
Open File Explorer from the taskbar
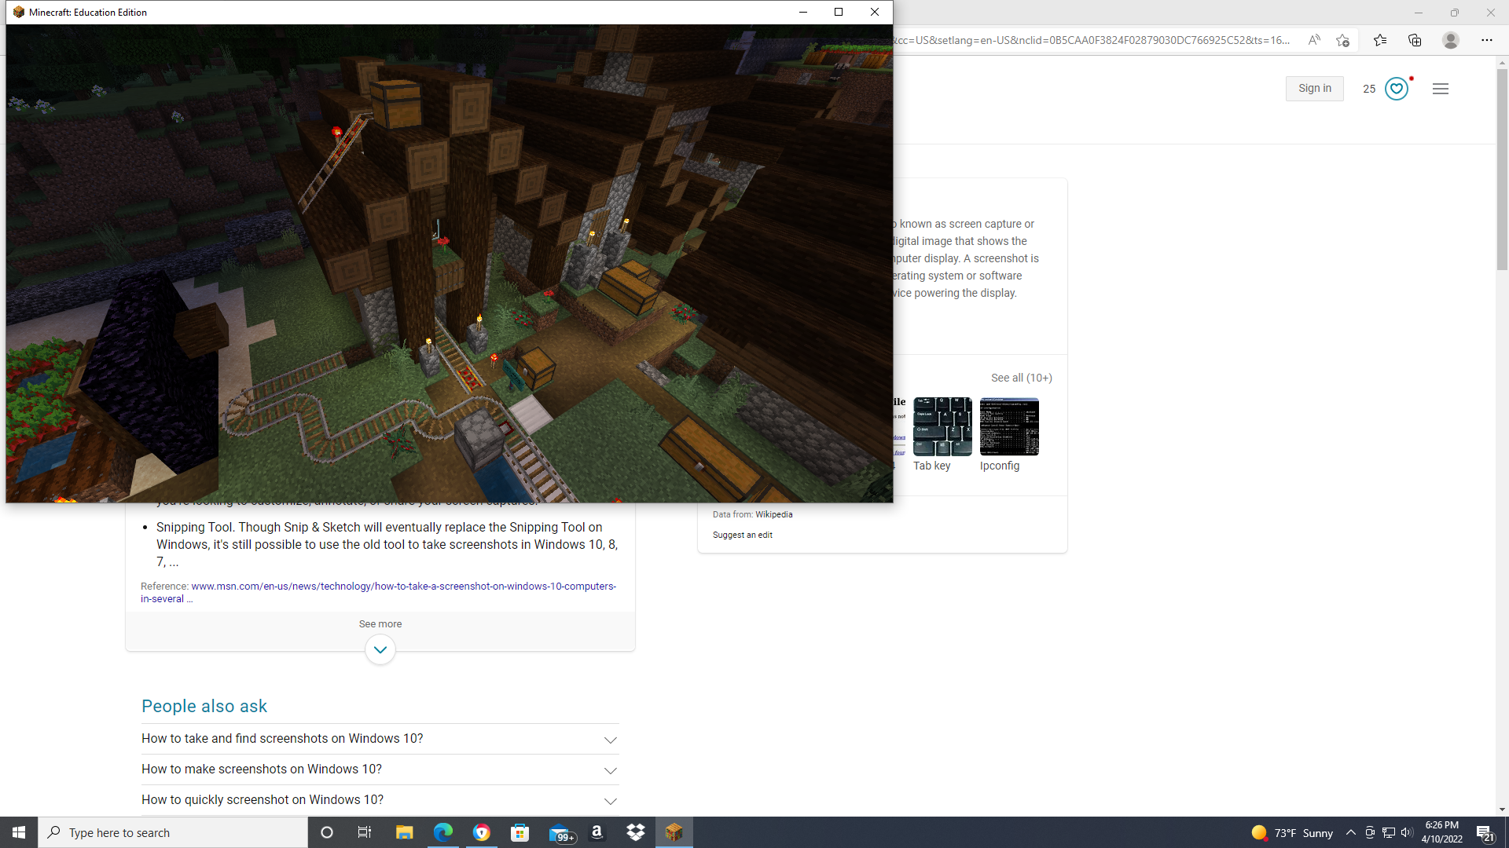[x=404, y=832]
